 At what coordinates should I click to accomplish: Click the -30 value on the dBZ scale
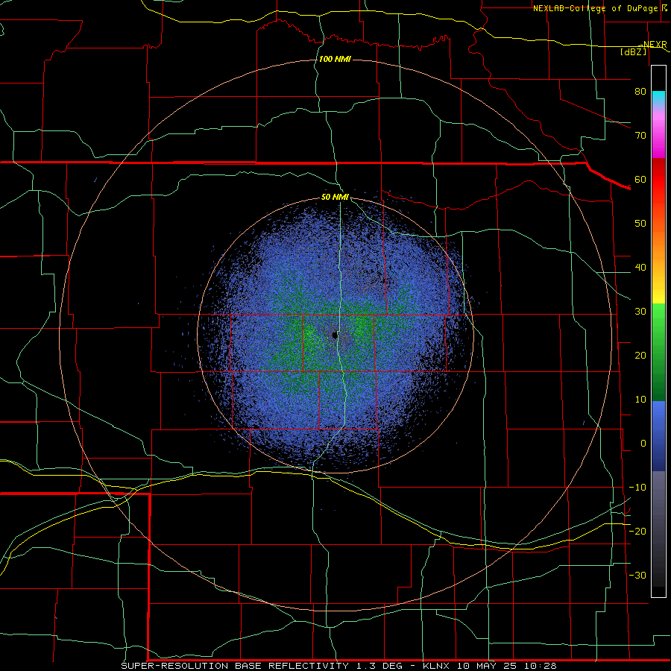click(637, 576)
